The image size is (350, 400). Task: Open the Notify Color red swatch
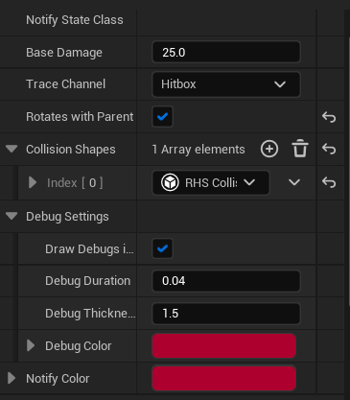(x=223, y=378)
